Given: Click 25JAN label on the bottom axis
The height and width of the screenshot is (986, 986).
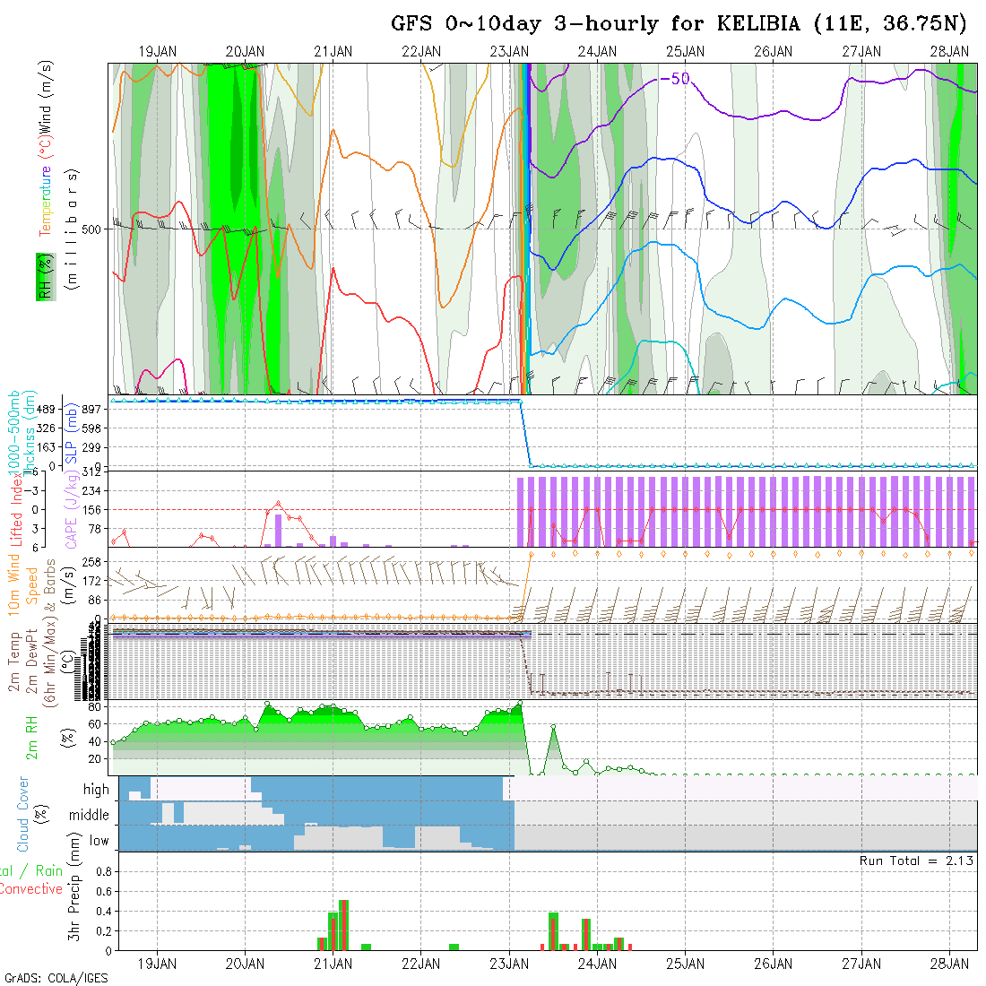Looking at the screenshot, I should (686, 964).
